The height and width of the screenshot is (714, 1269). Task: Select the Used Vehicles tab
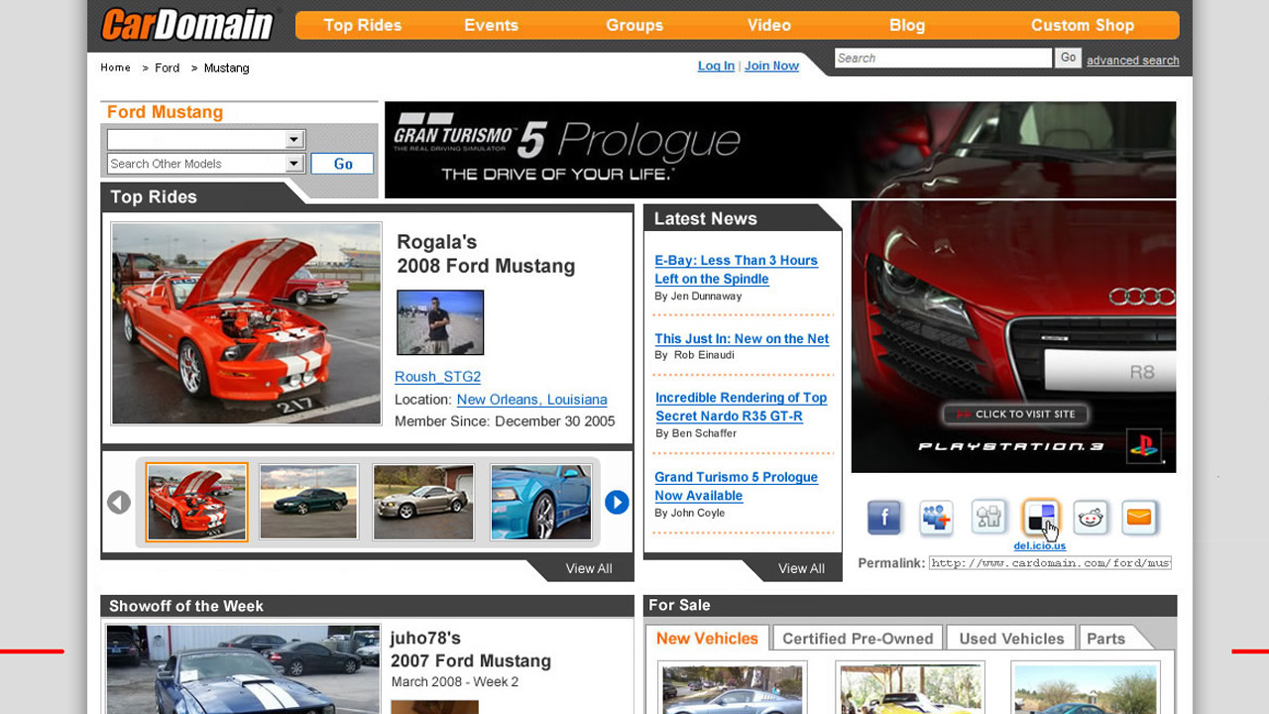pos(1011,639)
